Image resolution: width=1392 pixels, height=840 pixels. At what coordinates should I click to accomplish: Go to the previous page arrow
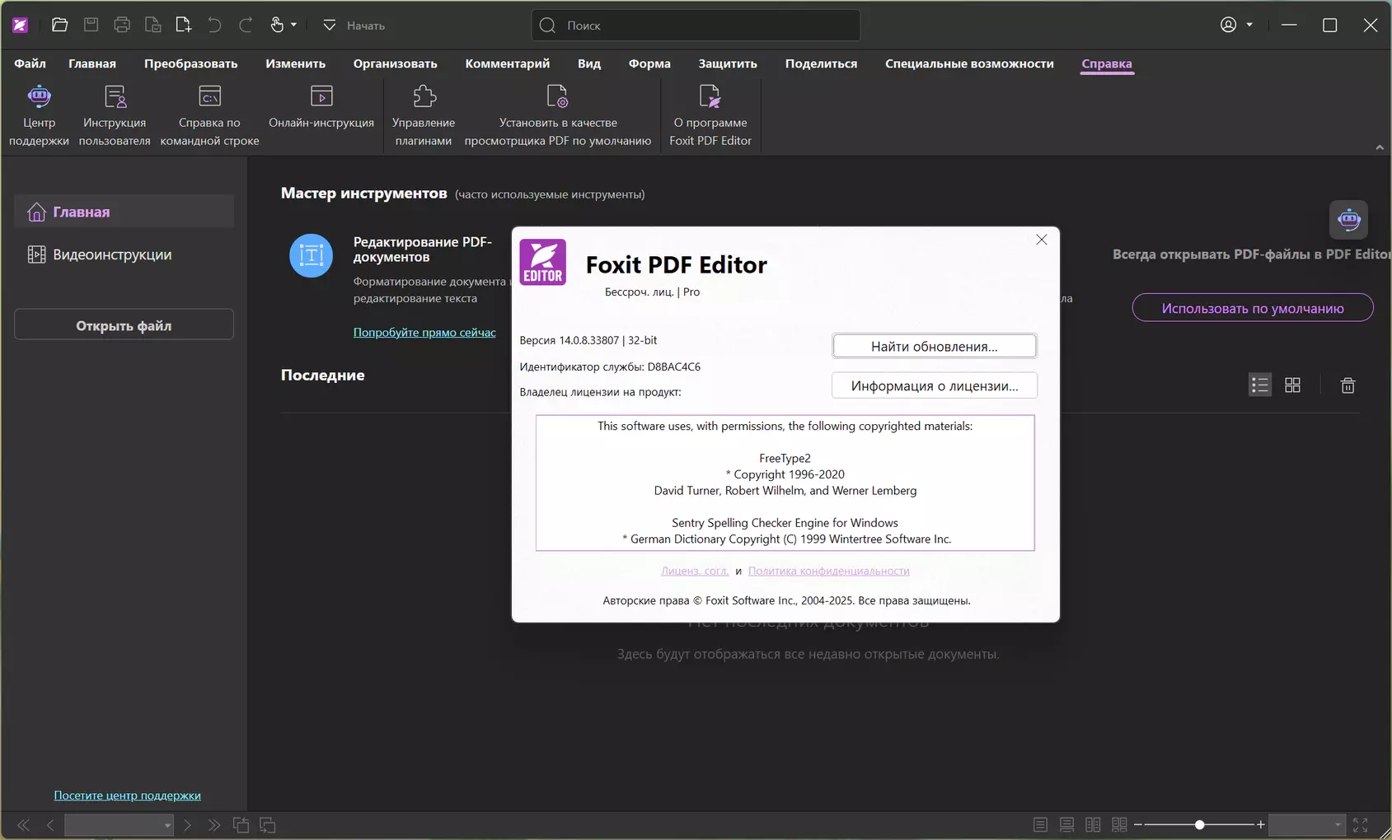(x=50, y=825)
